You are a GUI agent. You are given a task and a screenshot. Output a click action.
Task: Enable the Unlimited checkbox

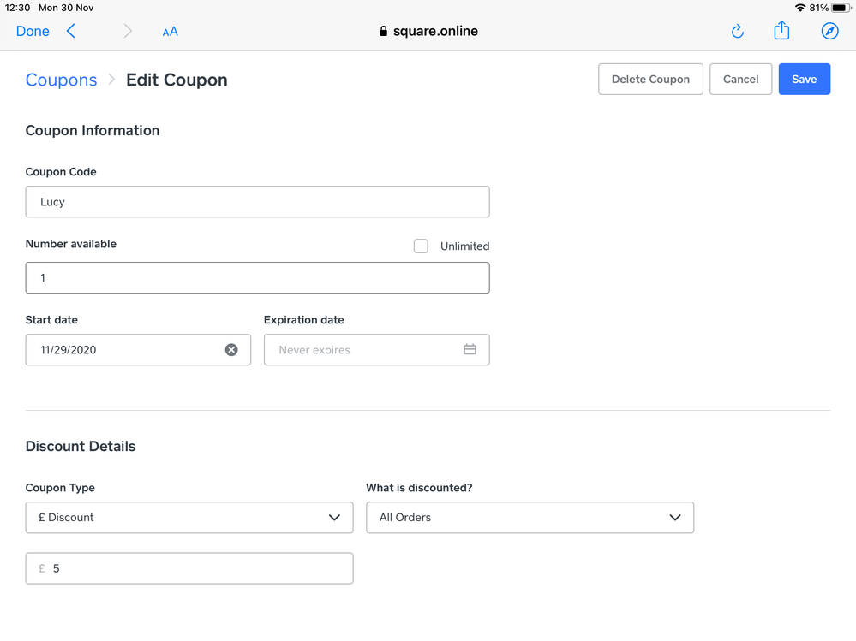pos(421,246)
